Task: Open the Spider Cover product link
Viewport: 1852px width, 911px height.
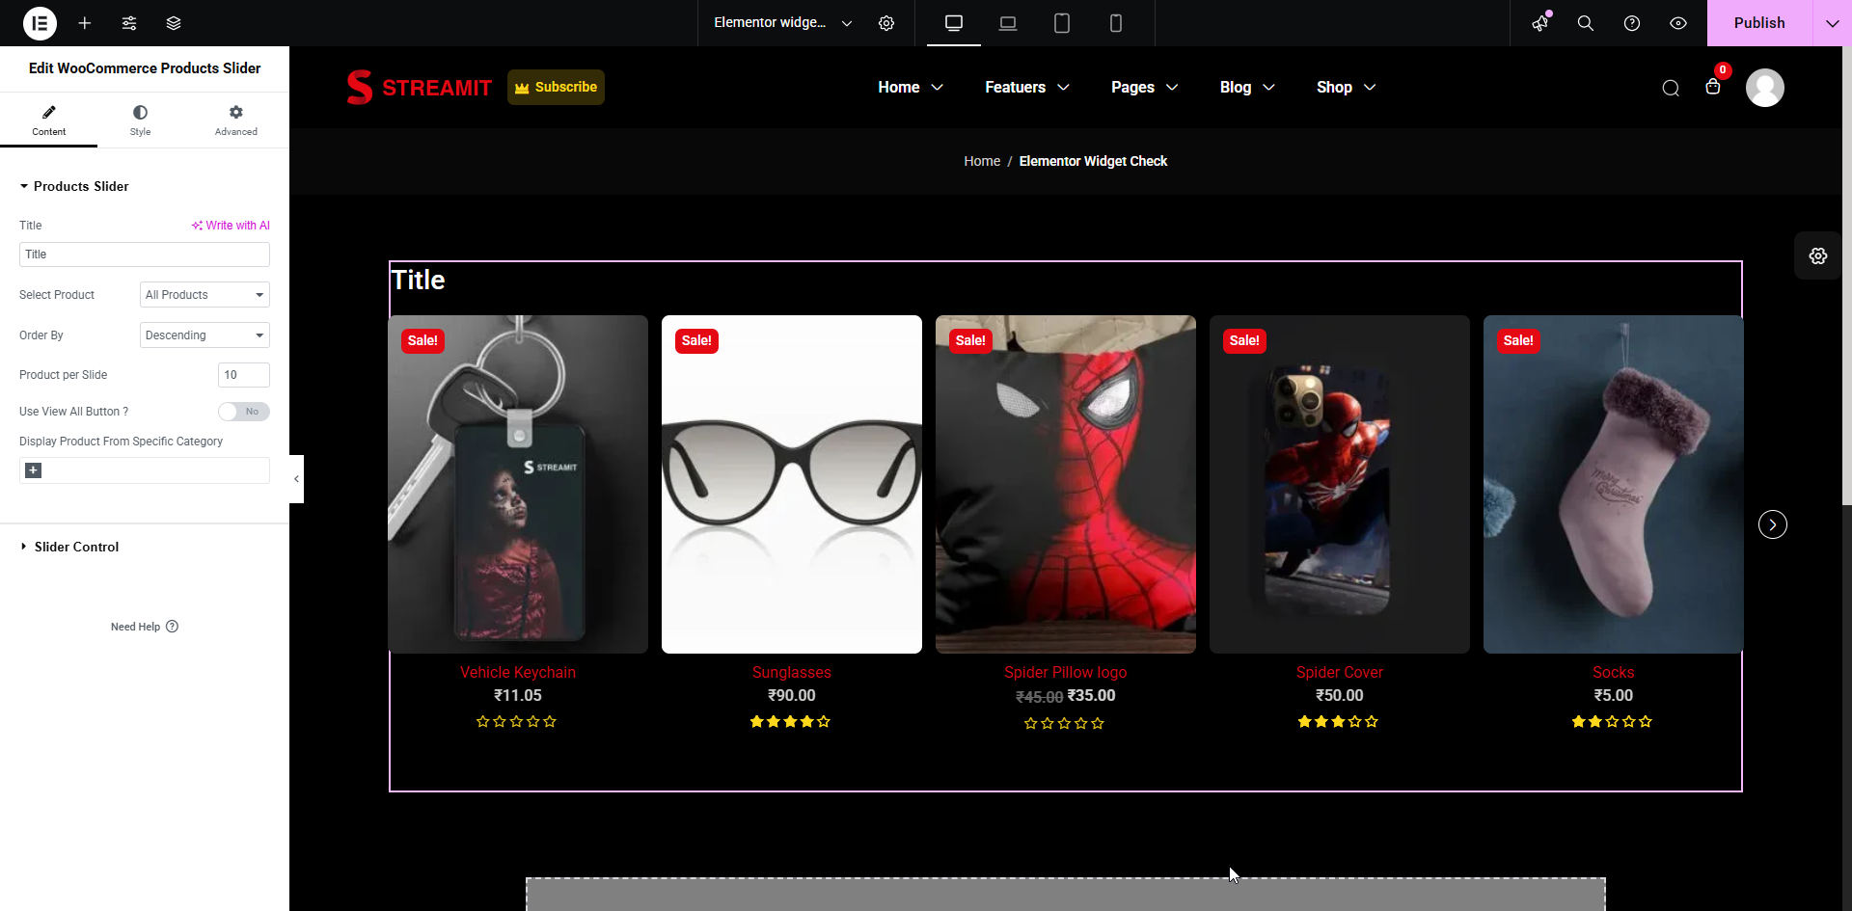Action: [x=1340, y=673]
